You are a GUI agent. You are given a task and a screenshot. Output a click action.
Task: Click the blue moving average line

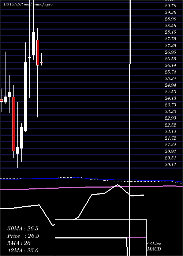coord(91,179)
